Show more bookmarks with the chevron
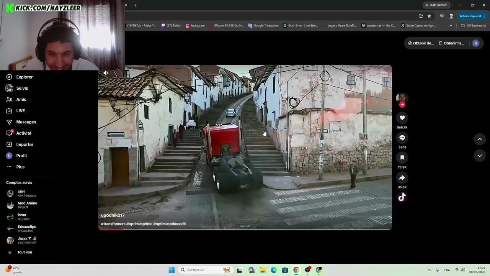Image resolution: width=490 pixels, height=276 pixels. (x=451, y=26)
